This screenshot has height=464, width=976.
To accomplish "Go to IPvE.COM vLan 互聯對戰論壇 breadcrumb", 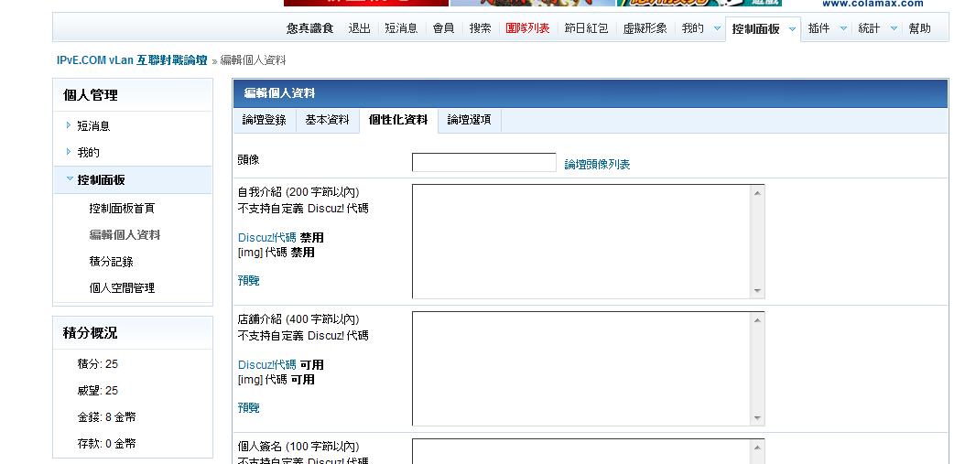I will pyautogui.click(x=132, y=60).
